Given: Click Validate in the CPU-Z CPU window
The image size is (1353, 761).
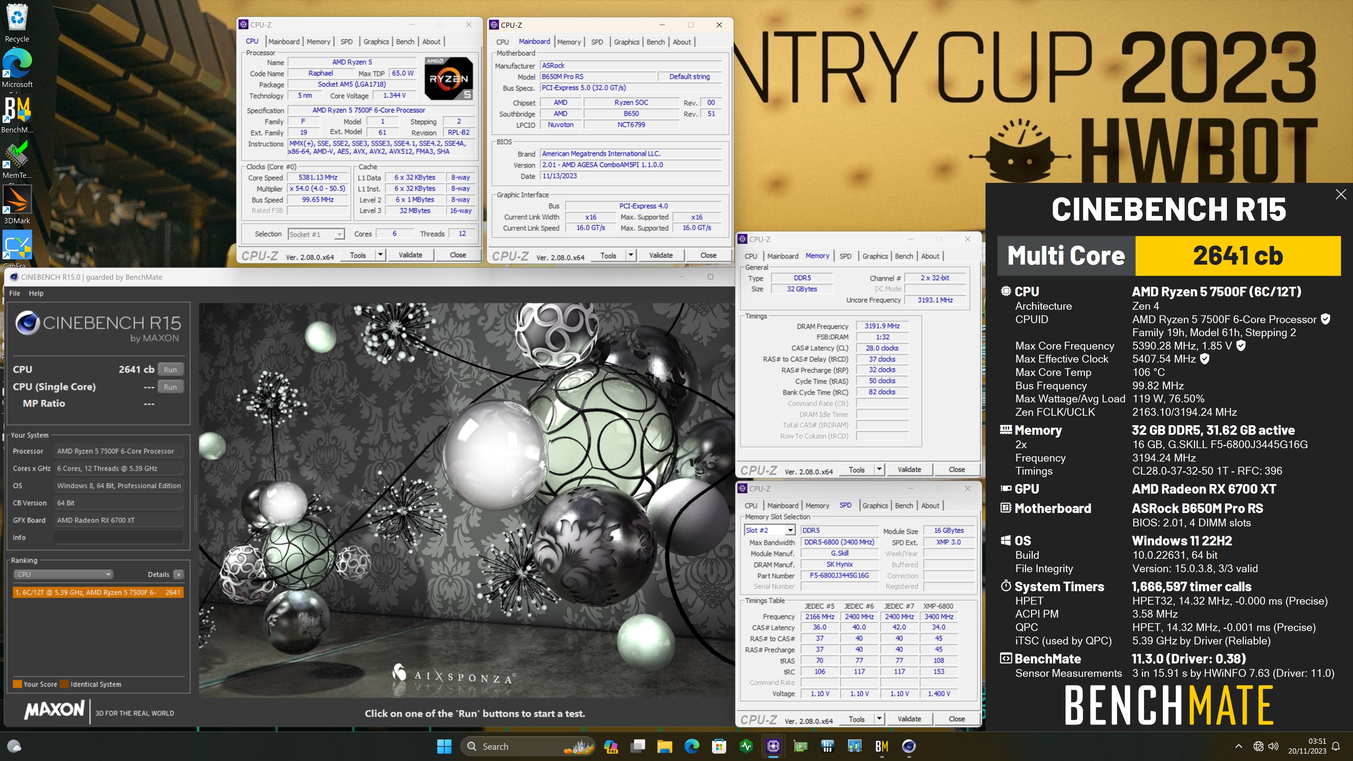Looking at the screenshot, I should (x=410, y=255).
